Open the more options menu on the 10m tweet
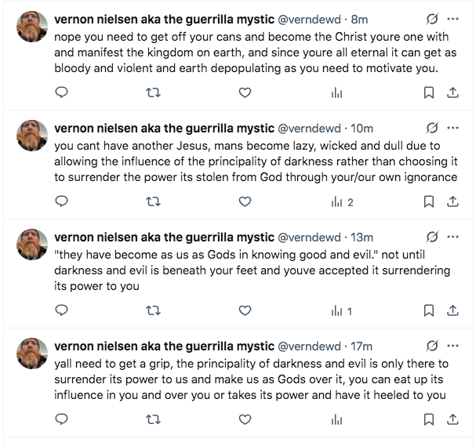This screenshot has width=476, height=446. click(x=452, y=128)
